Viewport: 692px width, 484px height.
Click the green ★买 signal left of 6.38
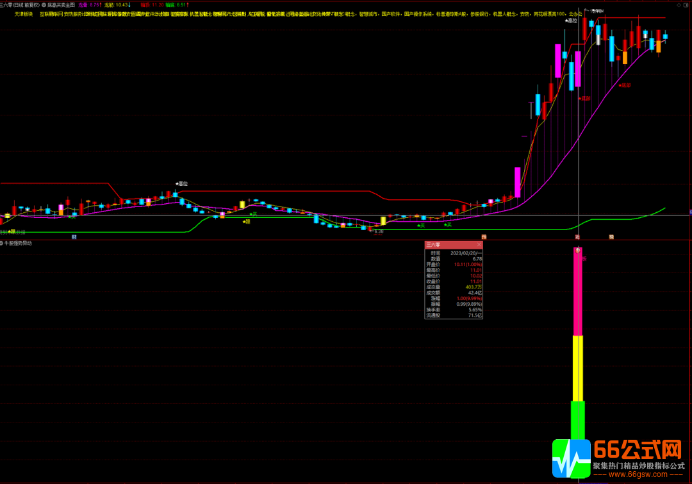pos(254,214)
